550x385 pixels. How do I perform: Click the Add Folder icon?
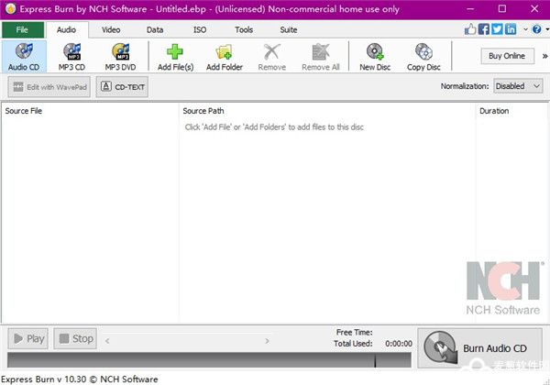click(224, 52)
